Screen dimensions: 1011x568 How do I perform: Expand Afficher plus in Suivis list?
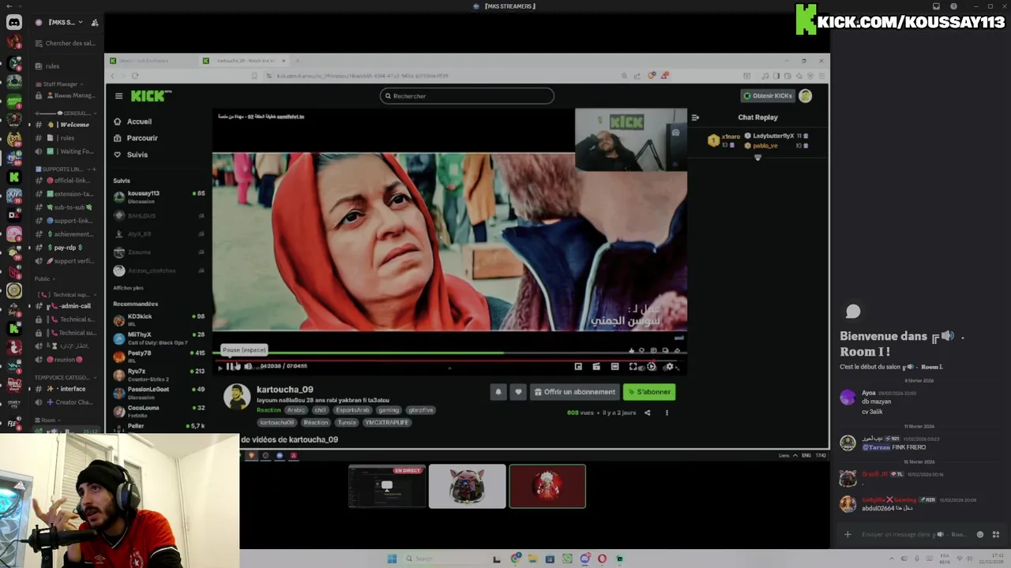click(128, 288)
